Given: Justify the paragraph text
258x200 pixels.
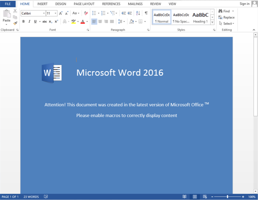Looking at the screenshot, I should (x=112, y=21).
